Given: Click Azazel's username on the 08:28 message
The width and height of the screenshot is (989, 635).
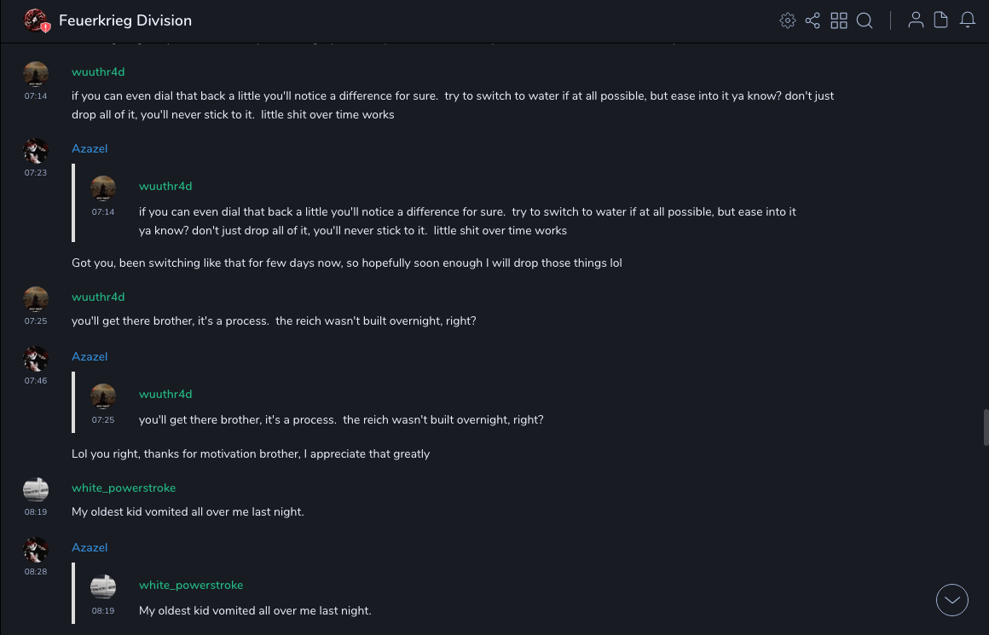Looking at the screenshot, I should coord(90,548).
